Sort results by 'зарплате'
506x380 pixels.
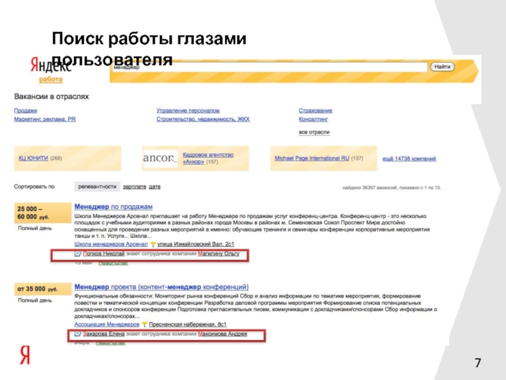[x=135, y=187]
